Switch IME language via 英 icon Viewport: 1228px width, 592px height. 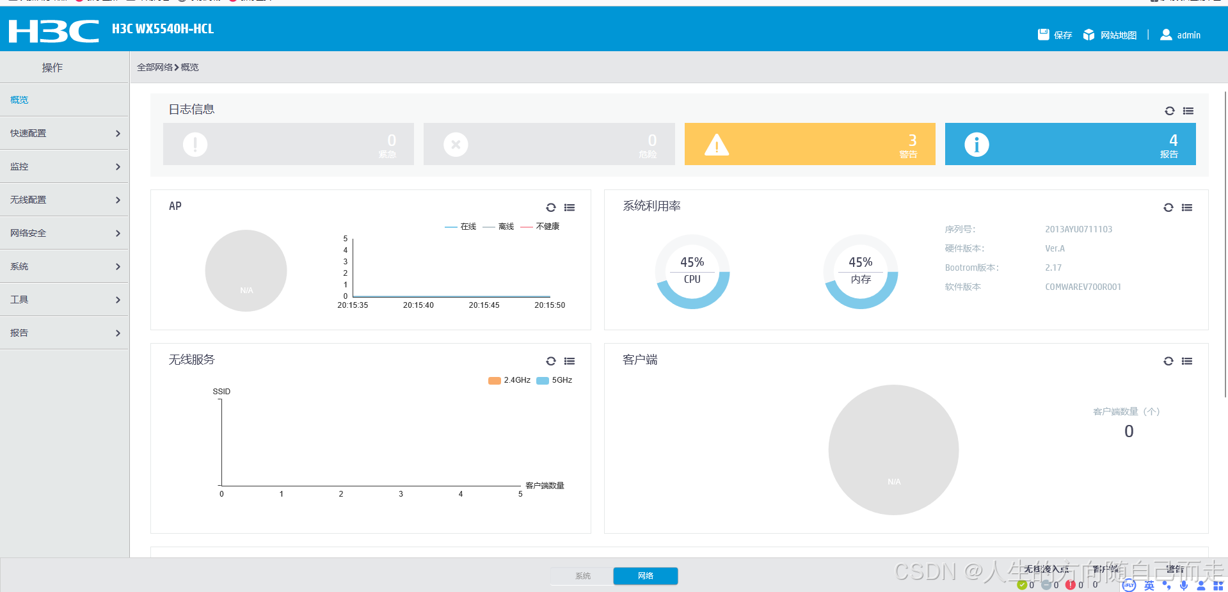pyautogui.click(x=1149, y=585)
